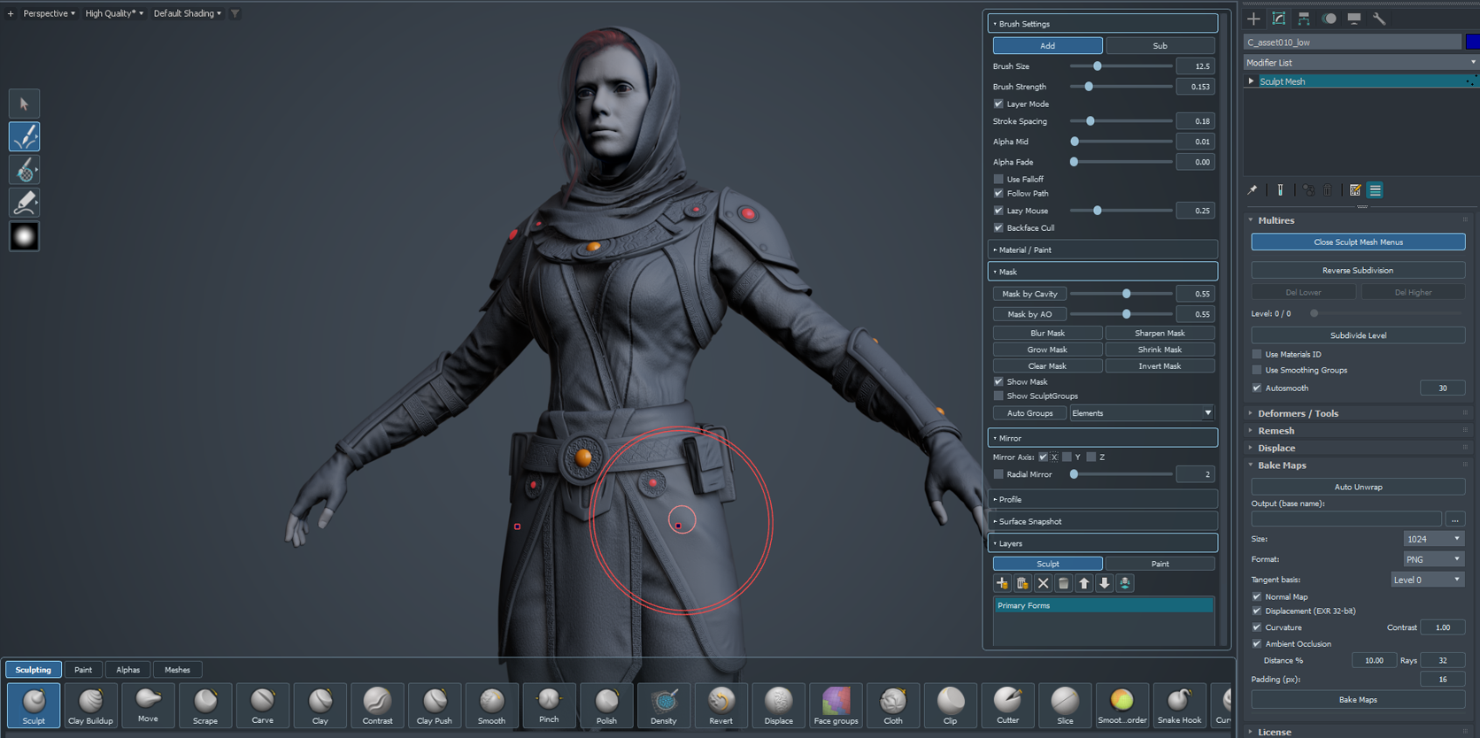Toggle the Layer Mode checkbox
The height and width of the screenshot is (738, 1480).
click(998, 104)
